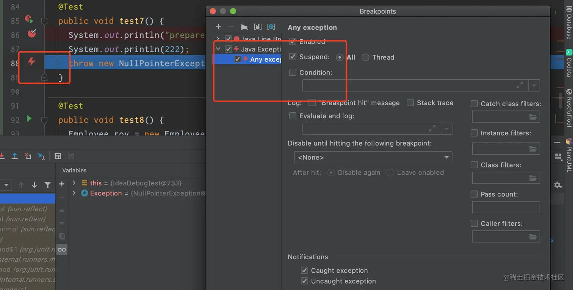Image resolution: width=573 pixels, height=290 pixels.
Task: Enable "Breakpoint hit" message logging
Action: 312,102
